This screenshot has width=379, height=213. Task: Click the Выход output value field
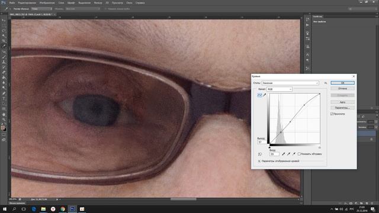pyautogui.click(x=262, y=142)
